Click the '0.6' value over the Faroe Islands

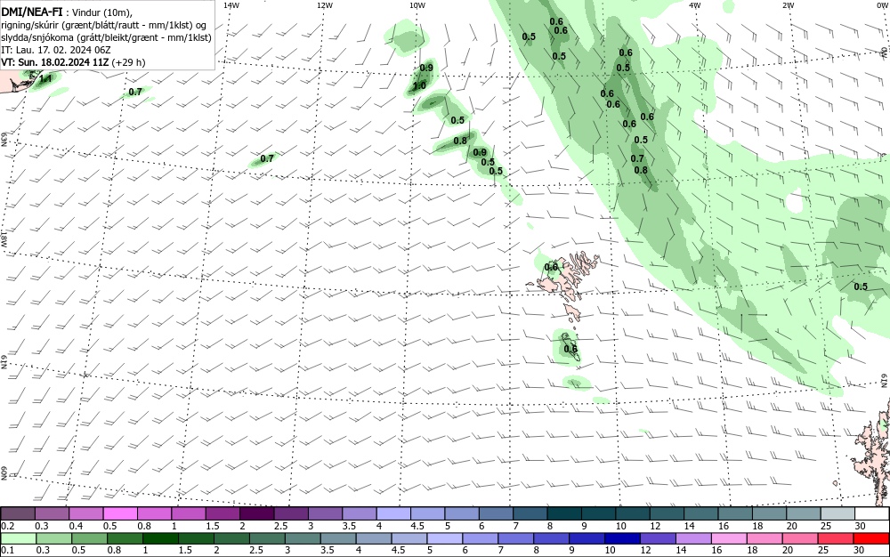pos(551,267)
